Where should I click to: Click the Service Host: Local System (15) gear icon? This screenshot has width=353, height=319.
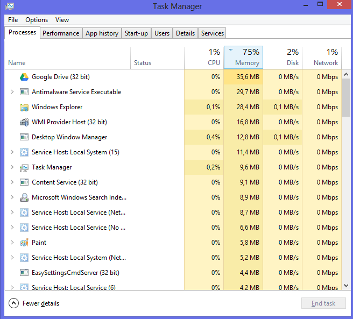click(24, 152)
